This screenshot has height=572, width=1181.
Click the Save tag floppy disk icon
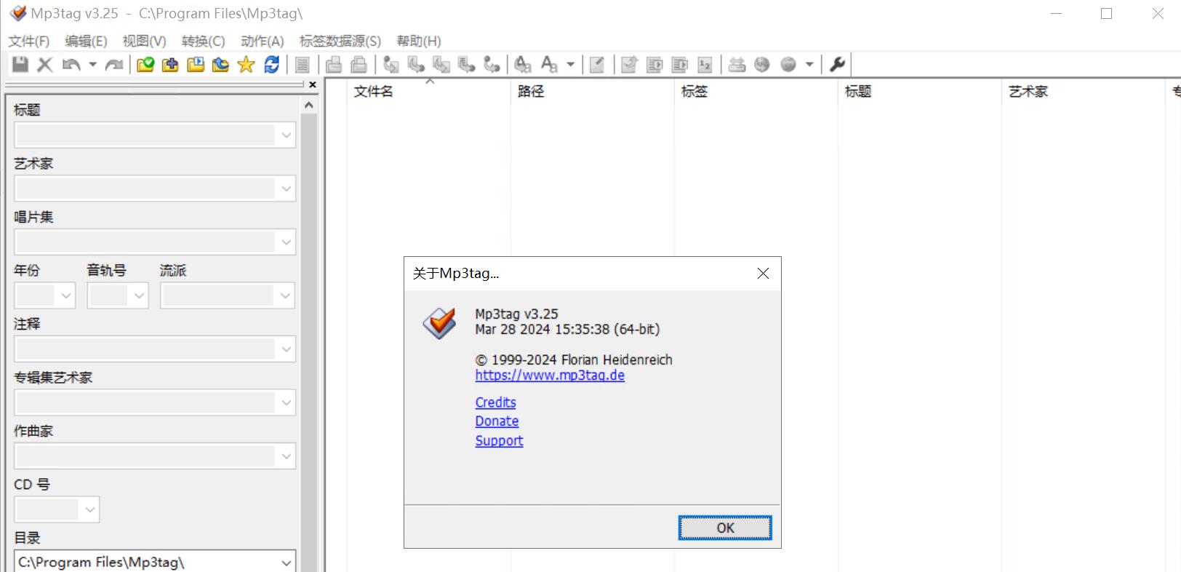[x=20, y=65]
